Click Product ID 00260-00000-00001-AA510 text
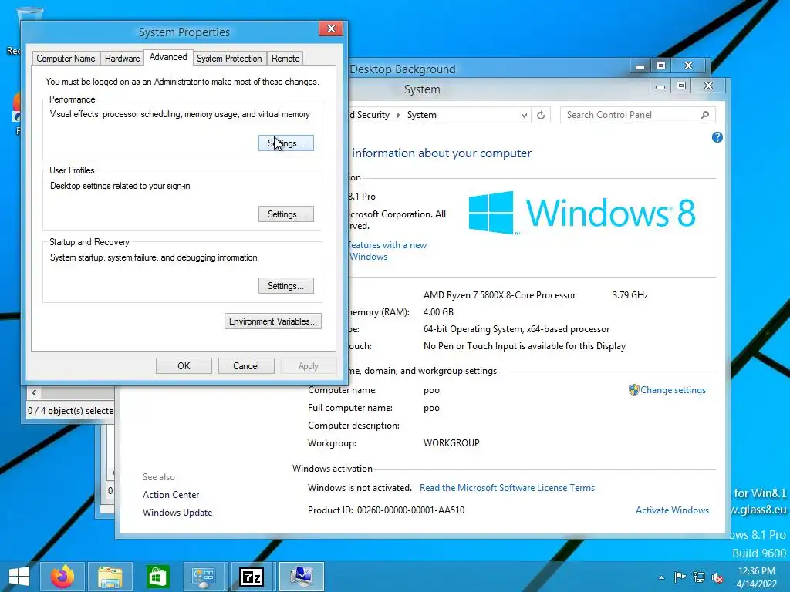 tap(386, 510)
